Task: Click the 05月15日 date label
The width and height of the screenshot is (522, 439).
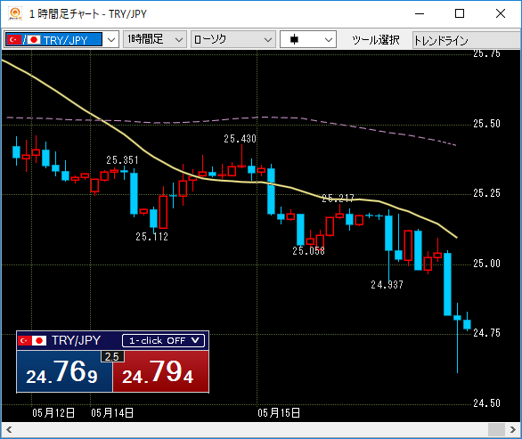Action: point(279,413)
